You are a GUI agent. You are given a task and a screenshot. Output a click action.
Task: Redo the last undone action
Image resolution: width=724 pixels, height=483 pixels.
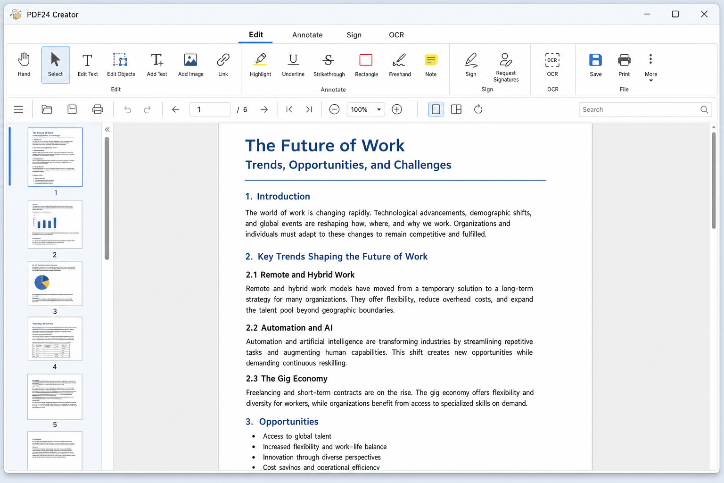pos(148,109)
